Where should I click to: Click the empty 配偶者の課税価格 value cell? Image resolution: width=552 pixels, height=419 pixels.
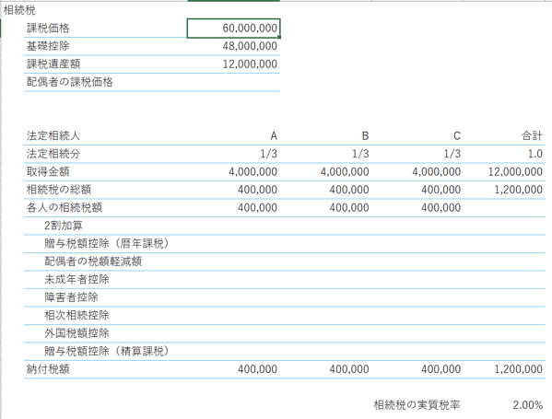(233, 82)
